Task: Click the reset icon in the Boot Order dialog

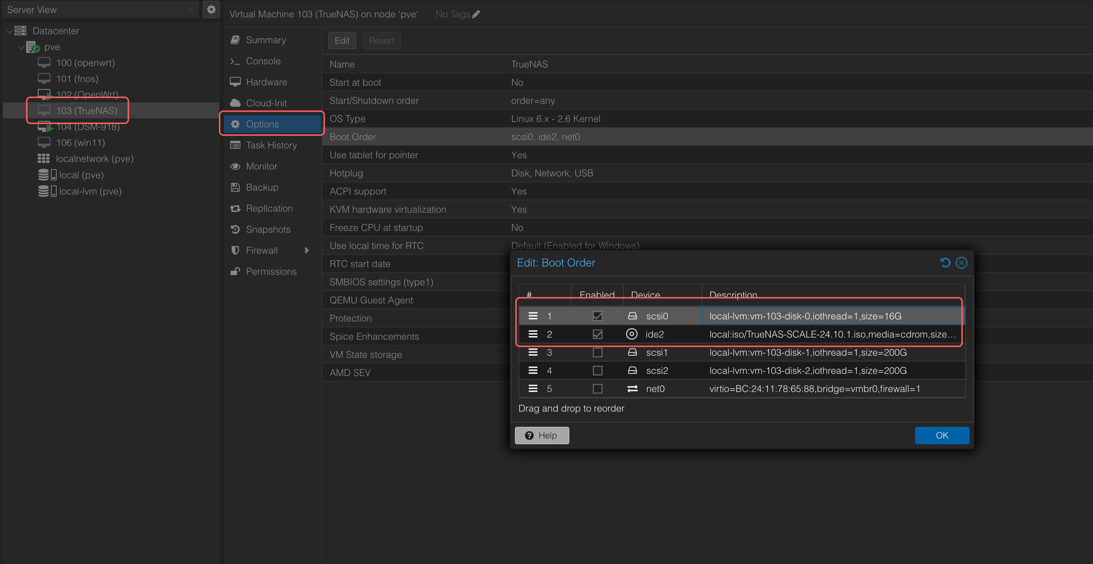Action: (x=945, y=262)
